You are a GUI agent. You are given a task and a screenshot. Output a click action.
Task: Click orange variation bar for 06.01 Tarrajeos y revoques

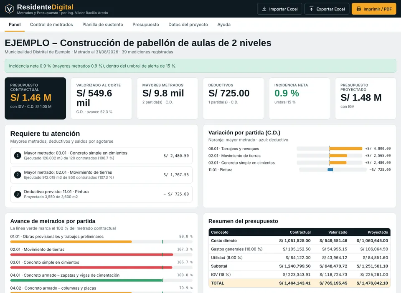pos(346,149)
